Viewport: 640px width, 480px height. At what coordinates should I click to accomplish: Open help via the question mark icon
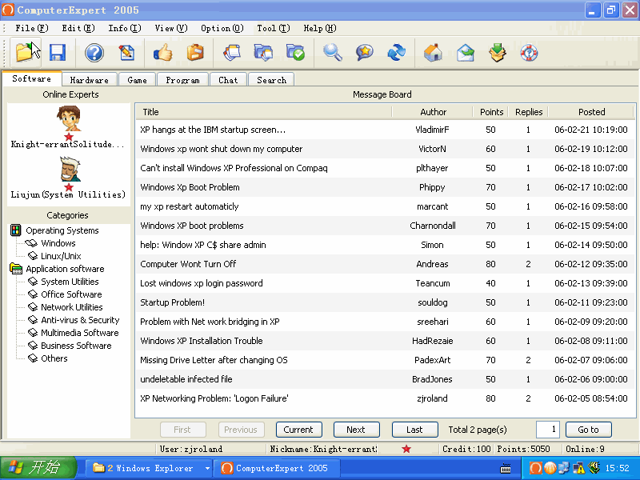pos(94,53)
